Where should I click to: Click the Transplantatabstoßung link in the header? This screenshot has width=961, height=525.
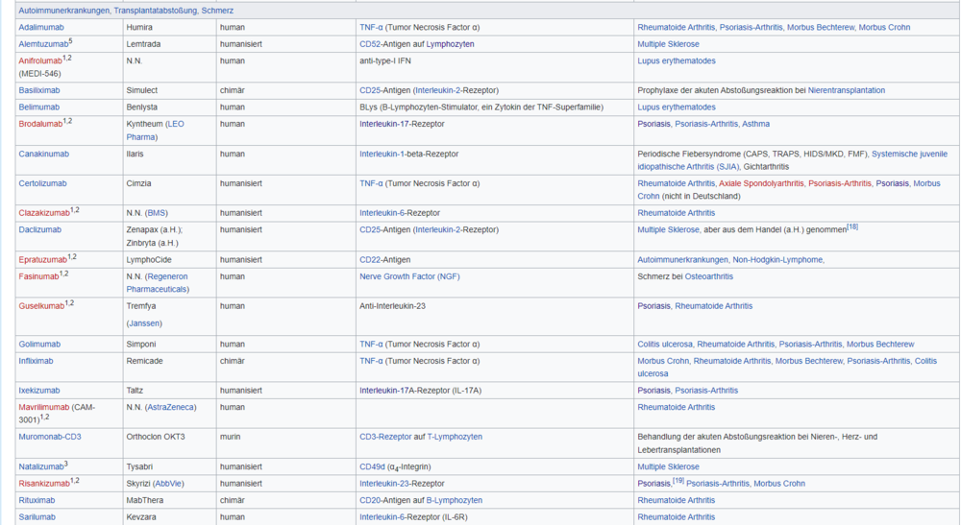(x=155, y=10)
